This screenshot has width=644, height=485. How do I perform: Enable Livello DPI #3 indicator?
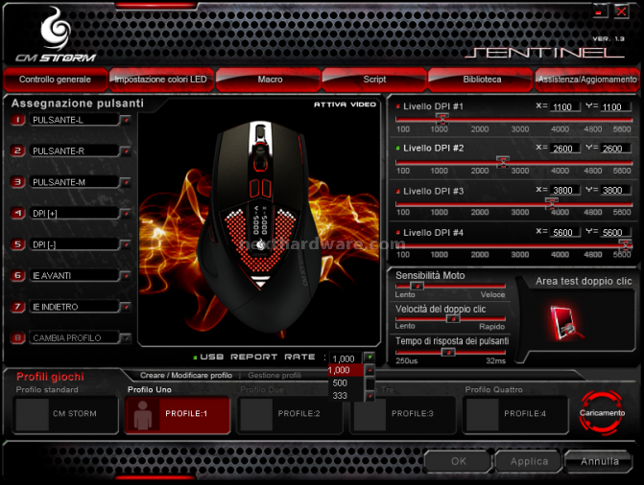point(397,191)
